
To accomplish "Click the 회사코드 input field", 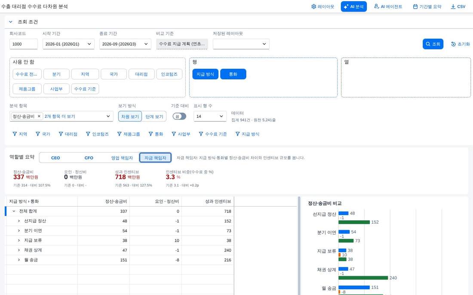I will click(24, 44).
